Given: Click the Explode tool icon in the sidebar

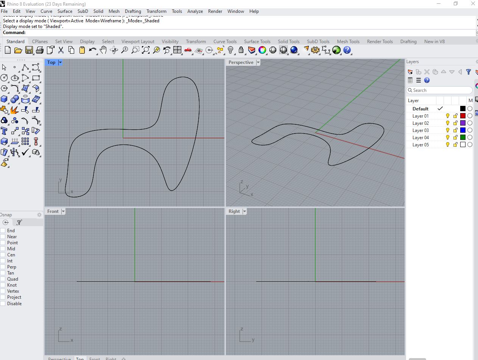Looking at the screenshot, I should (x=15, y=110).
